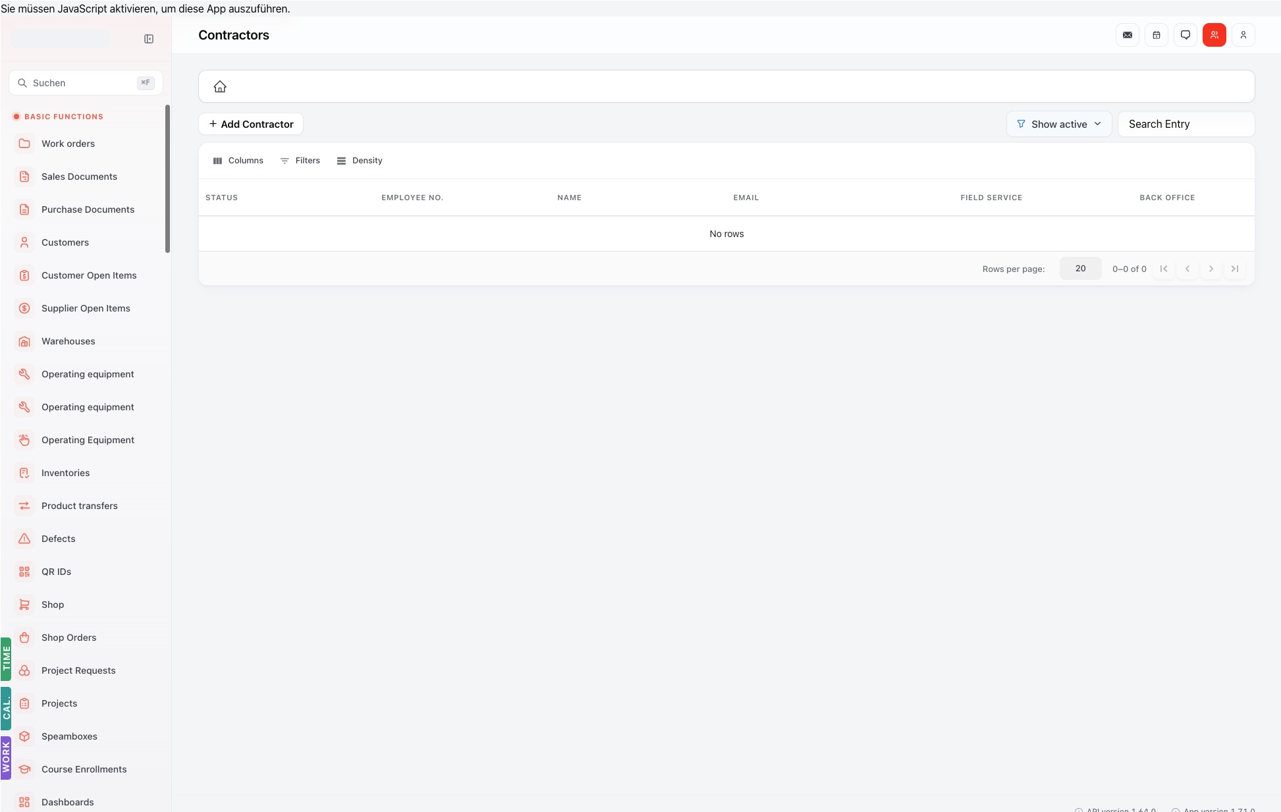1281x812 pixels.
Task: Click the Speamboxes box icon
Action: click(x=24, y=736)
